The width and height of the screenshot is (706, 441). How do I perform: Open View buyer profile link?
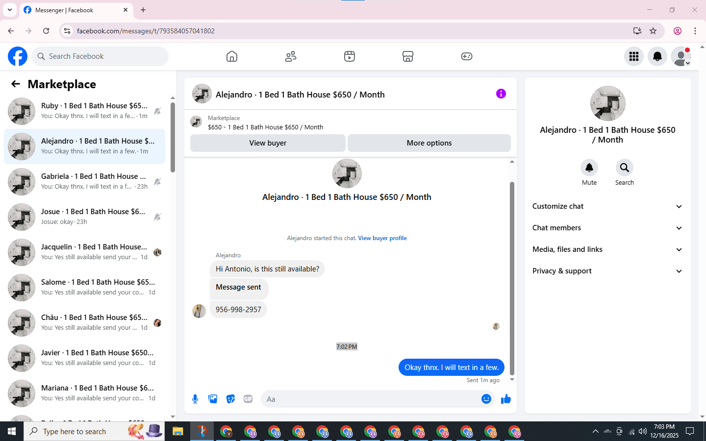382,238
